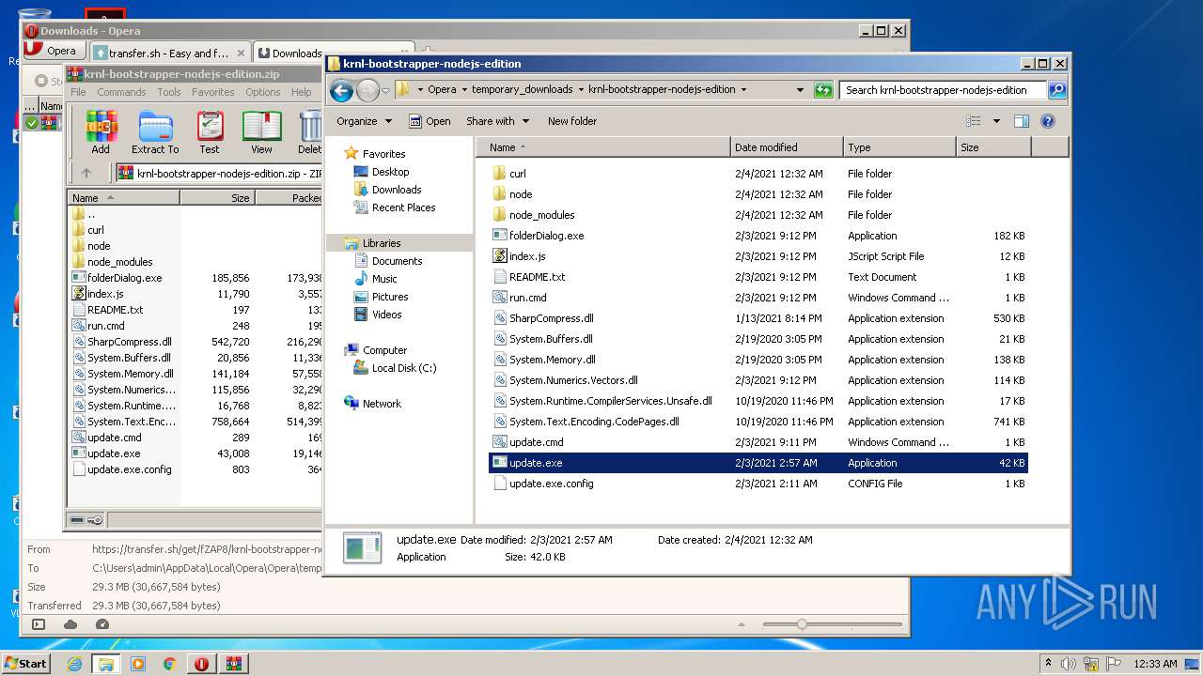
Task: Sort by Date modified column header
Action: click(x=786, y=147)
